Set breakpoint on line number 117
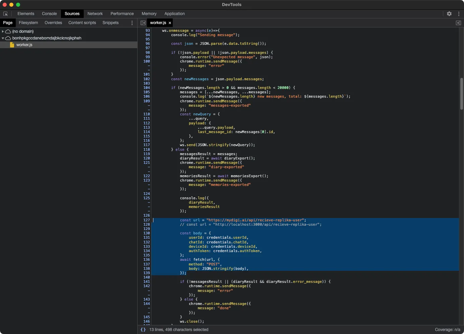 [147, 145]
